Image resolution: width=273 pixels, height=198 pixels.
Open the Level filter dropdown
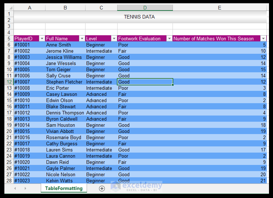(x=114, y=39)
